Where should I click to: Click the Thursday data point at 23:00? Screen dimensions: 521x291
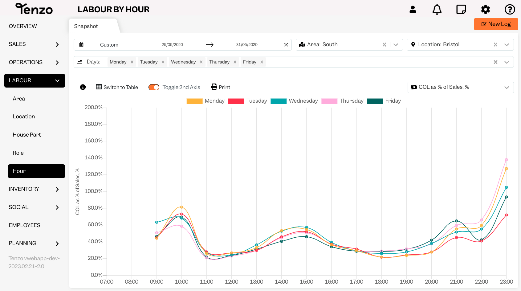[x=506, y=160]
